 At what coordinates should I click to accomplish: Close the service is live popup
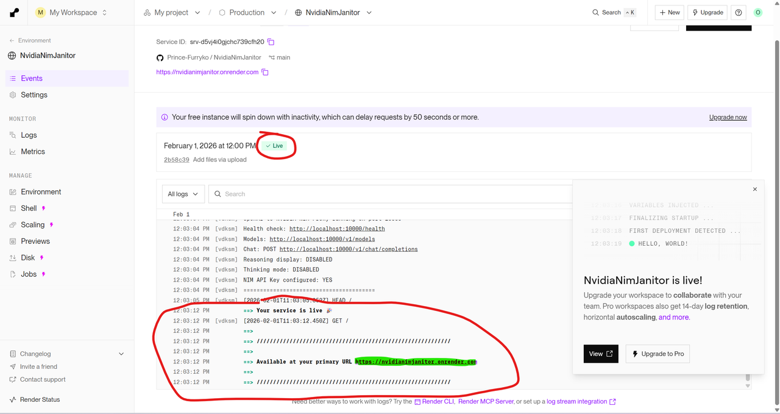pos(755,190)
